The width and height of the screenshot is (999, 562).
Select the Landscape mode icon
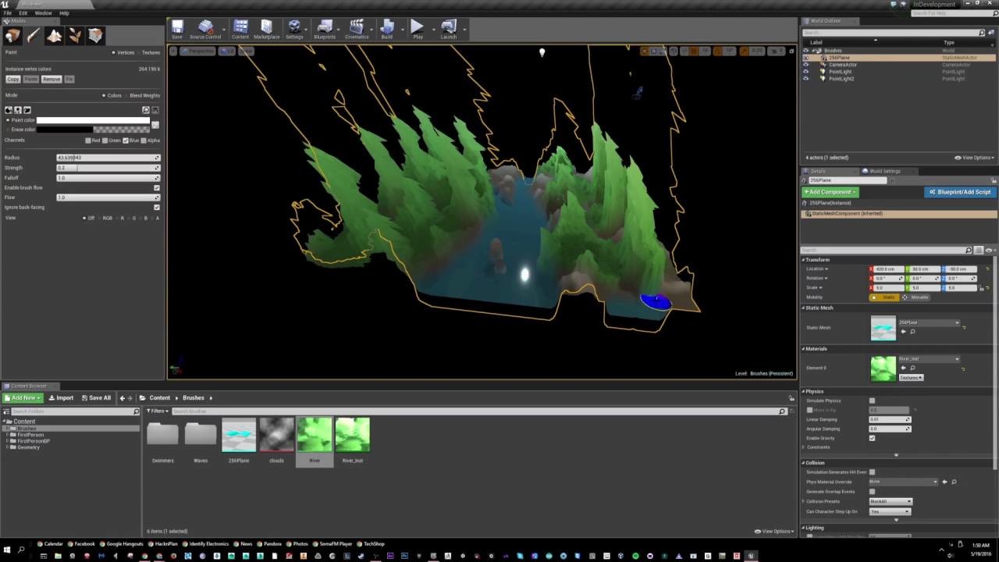click(x=54, y=36)
